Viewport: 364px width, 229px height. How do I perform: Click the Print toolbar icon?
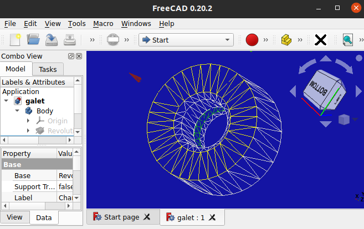pyautogui.click(x=113, y=40)
